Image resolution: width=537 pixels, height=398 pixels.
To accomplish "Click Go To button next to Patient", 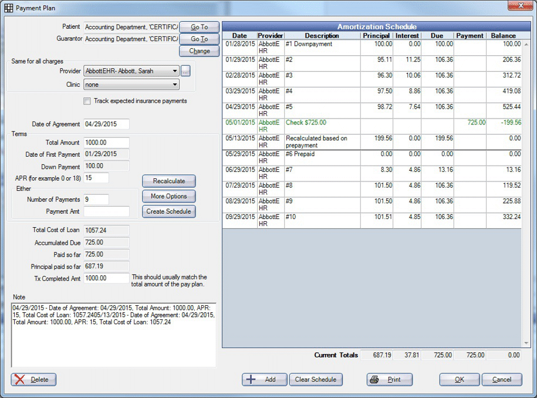I will 199,27.
